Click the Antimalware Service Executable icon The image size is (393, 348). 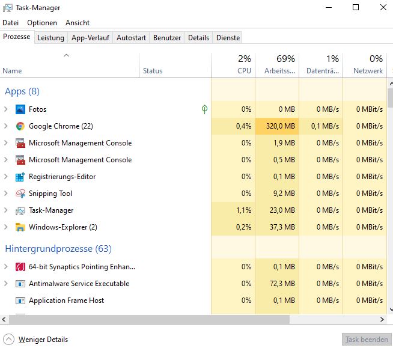(20, 284)
